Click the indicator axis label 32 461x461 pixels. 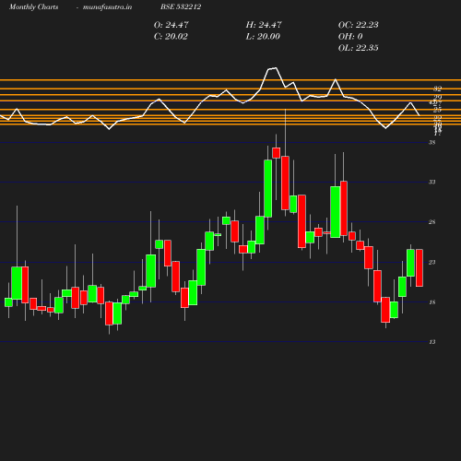[x=438, y=89]
